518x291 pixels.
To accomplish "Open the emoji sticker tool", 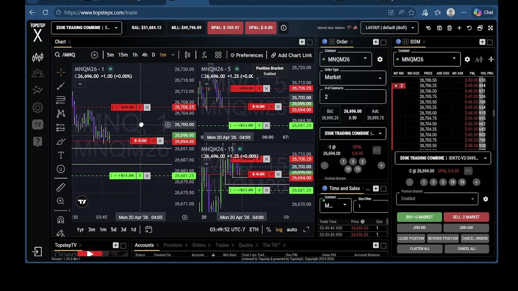I will tap(61, 169).
